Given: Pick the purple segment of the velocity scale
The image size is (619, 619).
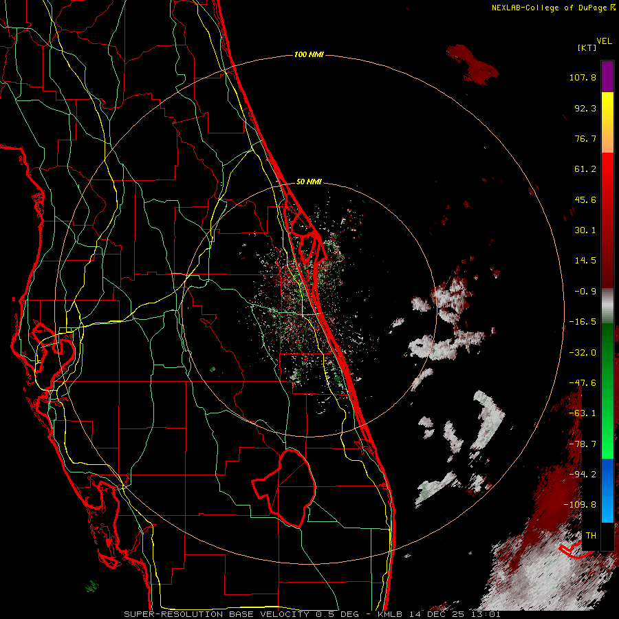Looking at the screenshot, I should [607, 76].
